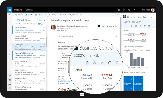Screen dimensions: 163x98
Task: Click the refresh icon in the right side panel
Action: point(149,26)
